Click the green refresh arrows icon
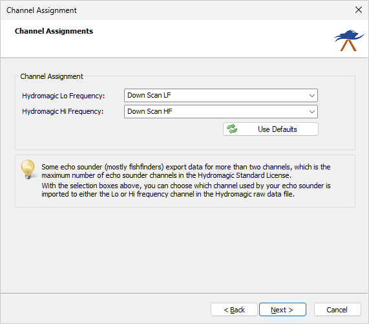Image resolution: width=369 pixels, height=324 pixels. 232,129
